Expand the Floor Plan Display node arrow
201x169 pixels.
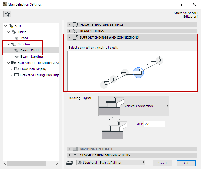(x=11, y=69)
